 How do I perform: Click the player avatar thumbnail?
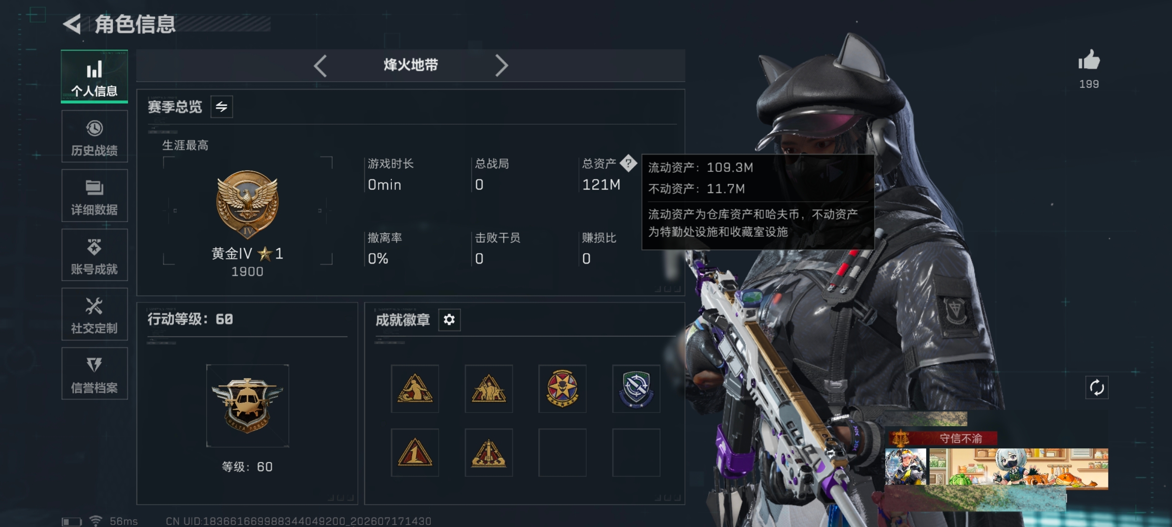(905, 467)
